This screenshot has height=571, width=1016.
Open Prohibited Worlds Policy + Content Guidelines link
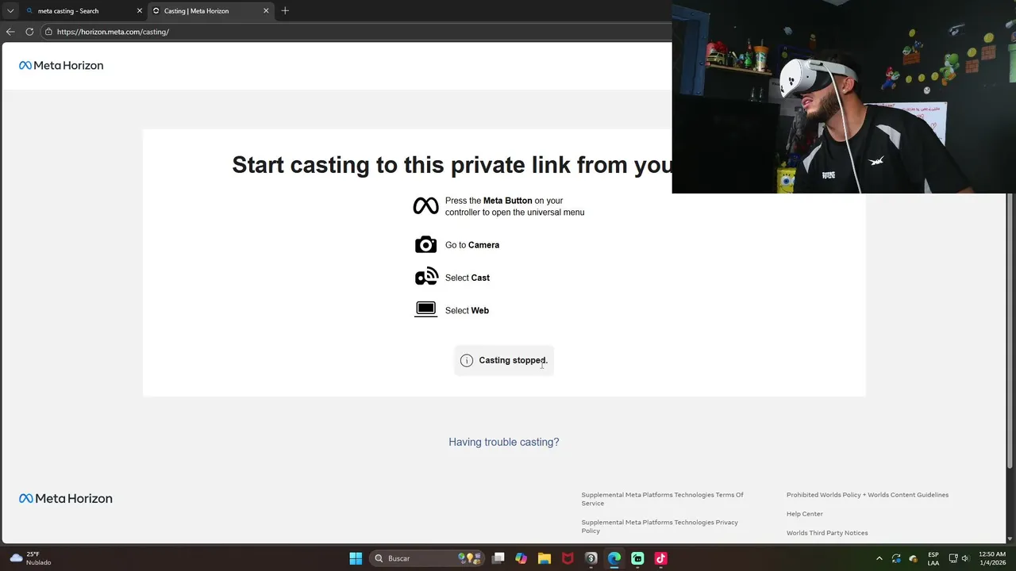tap(868, 495)
